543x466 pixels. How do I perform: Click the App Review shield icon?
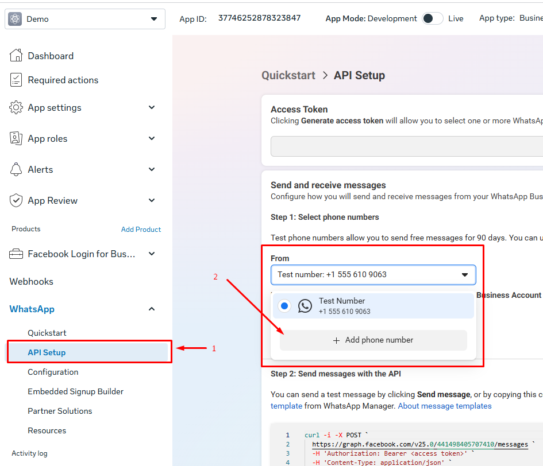point(16,200)
